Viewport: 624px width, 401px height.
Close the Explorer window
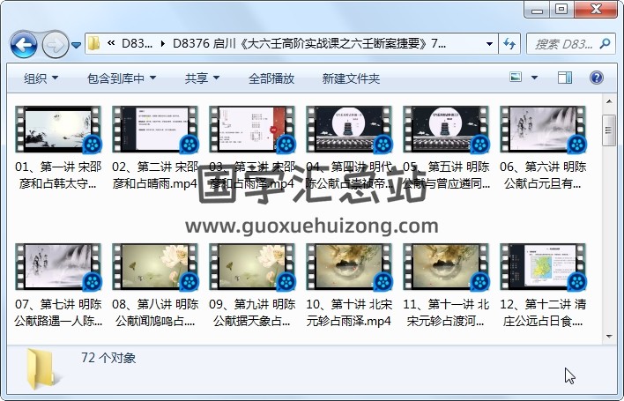coord(596,9)
